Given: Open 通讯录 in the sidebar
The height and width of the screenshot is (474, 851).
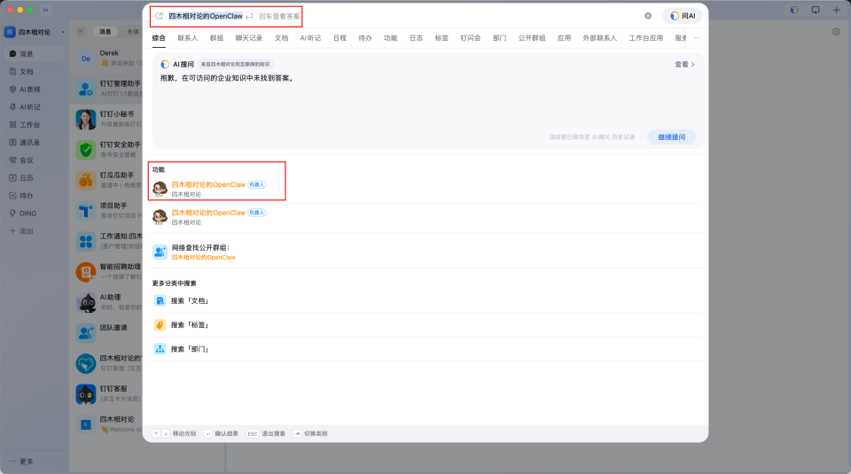Looking at the screenshot, I should point(35,143).
